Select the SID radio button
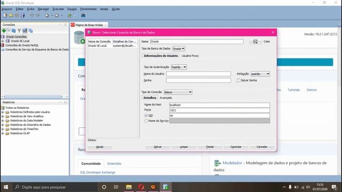This screenshot has height=192, width=342. 146,116
